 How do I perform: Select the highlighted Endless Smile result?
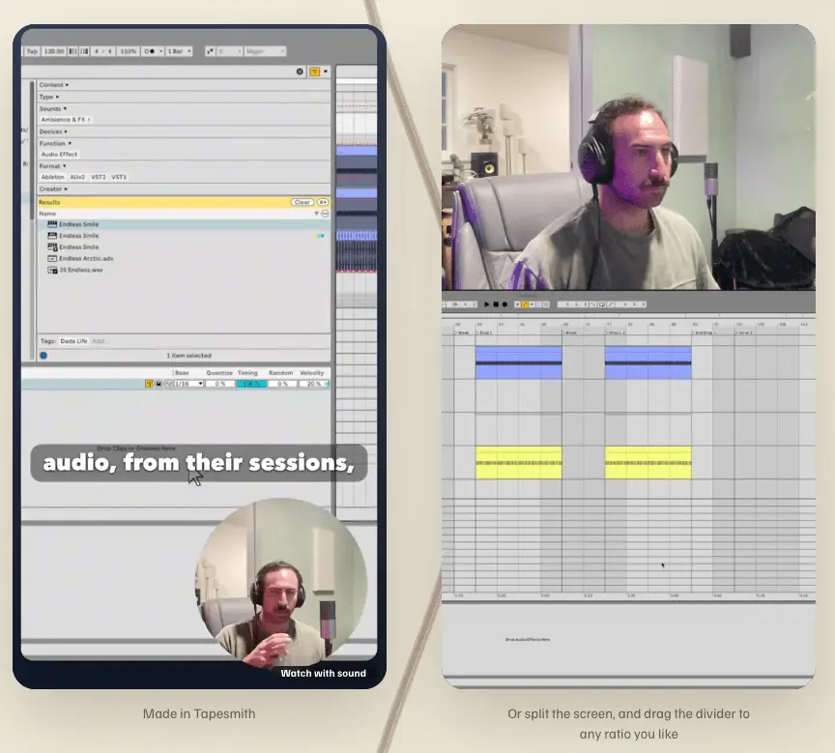pos(184,224)
